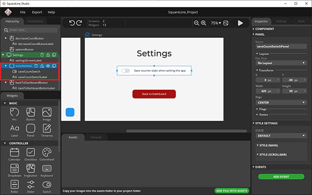
Task: Collapse the Settings screen tree node
Action: coord(3,55)
